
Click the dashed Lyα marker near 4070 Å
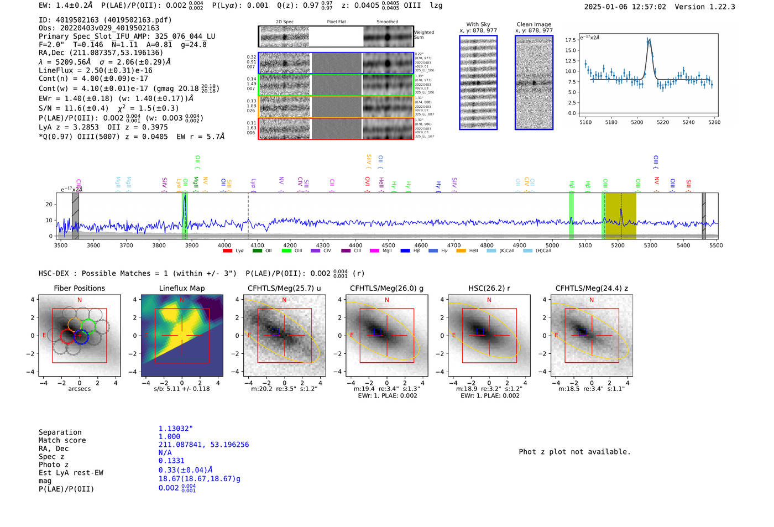point(248,216)
